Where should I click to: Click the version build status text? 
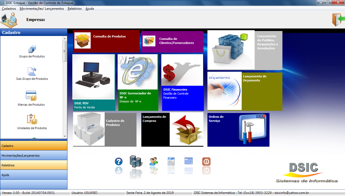coord(28,193)
